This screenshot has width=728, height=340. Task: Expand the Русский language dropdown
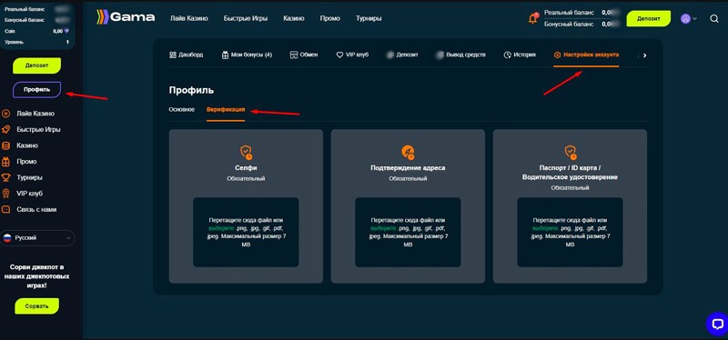[x=37, y=238]
